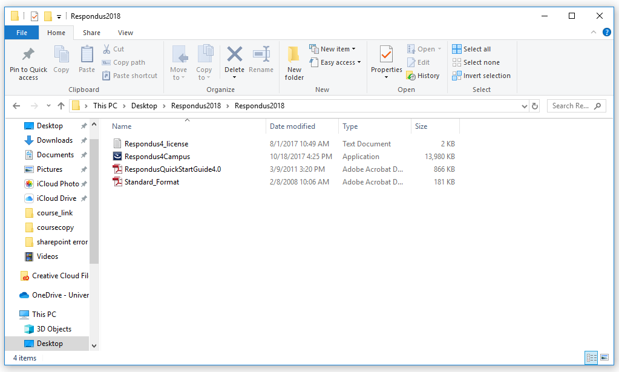619x372 pixels.
Task: Open 3D Objects in navigation pane
Action: pyautogui.click(x=54, y=329)
